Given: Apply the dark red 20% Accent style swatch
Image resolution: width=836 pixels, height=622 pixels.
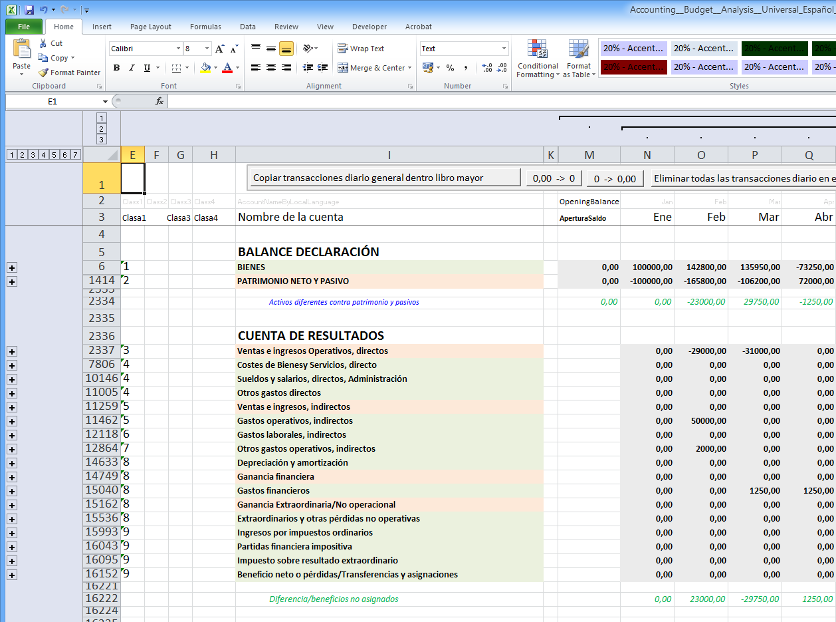Looking at the screenshot, I should coord(633,67).
